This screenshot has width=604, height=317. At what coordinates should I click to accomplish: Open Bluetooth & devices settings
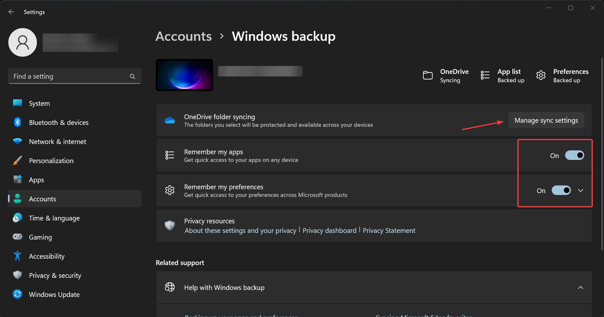coord(75,122)
